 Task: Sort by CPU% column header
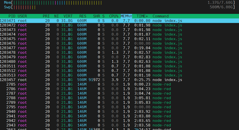tap(114, 16)
